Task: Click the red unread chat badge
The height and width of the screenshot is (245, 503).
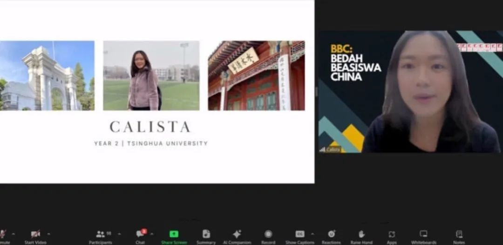Action: pos(144,231)
